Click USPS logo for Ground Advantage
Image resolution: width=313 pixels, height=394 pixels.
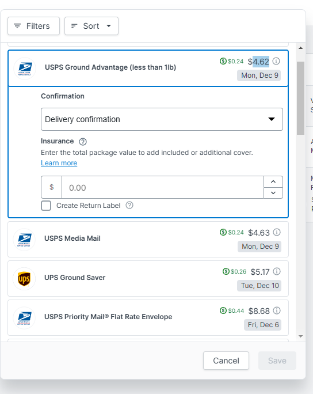point(25,69)
